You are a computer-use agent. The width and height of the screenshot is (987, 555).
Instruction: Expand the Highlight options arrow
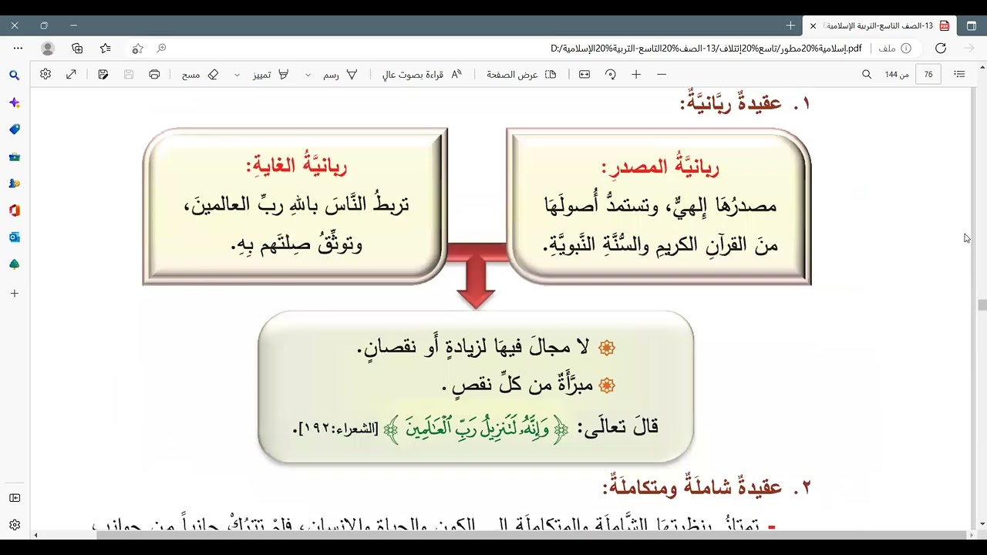(237, 75)
